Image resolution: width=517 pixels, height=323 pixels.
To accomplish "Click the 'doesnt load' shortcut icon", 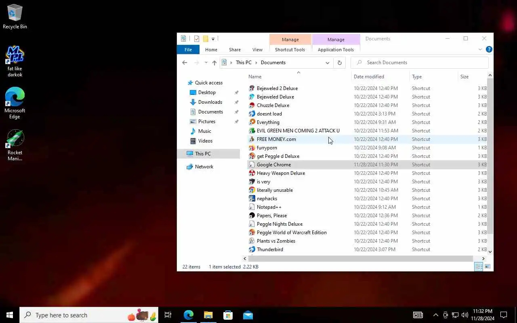I will 252,114.
